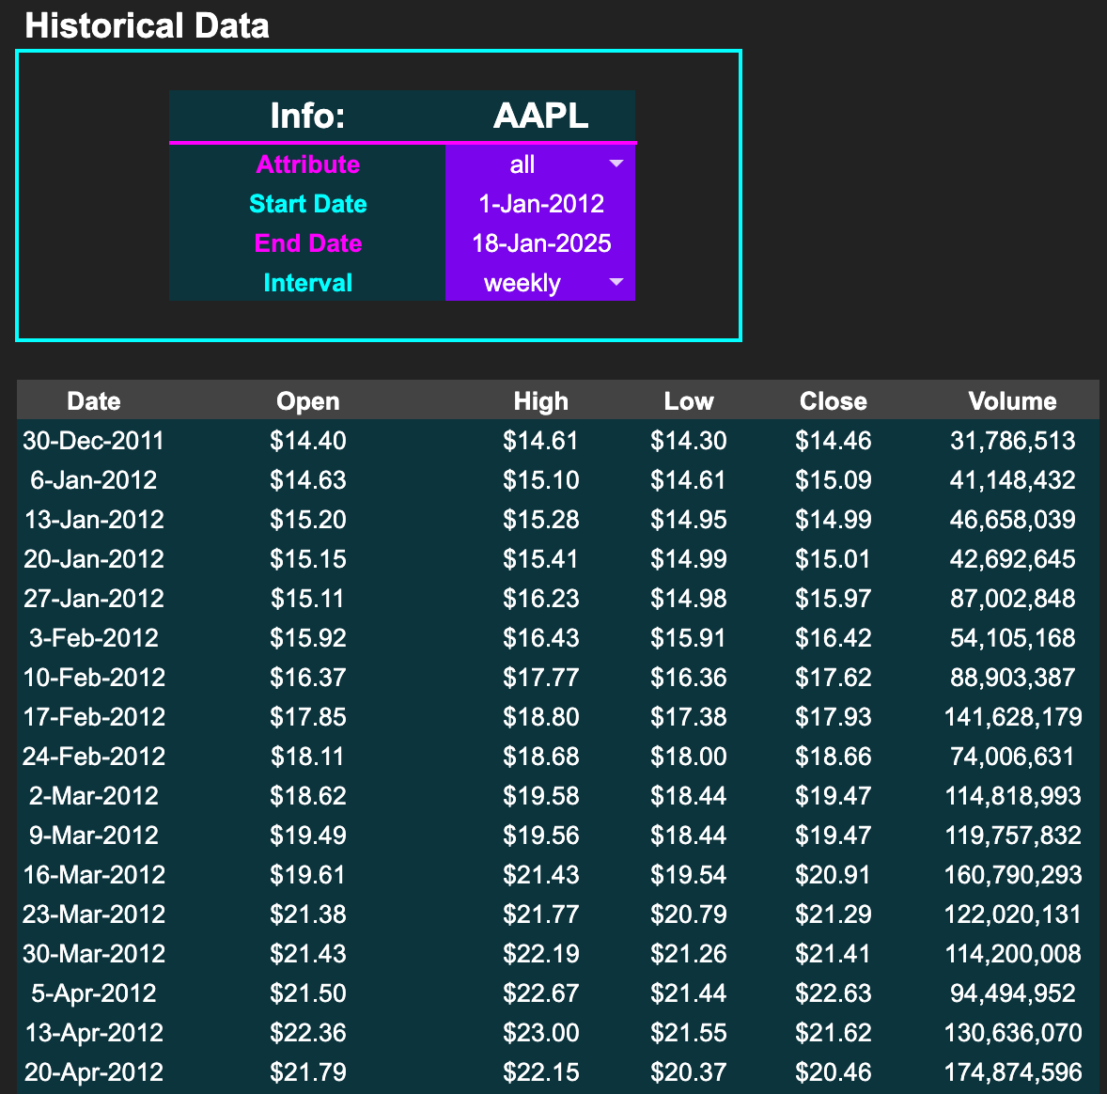
Task: Click the Info: header cell
Action: pos(306,116)
